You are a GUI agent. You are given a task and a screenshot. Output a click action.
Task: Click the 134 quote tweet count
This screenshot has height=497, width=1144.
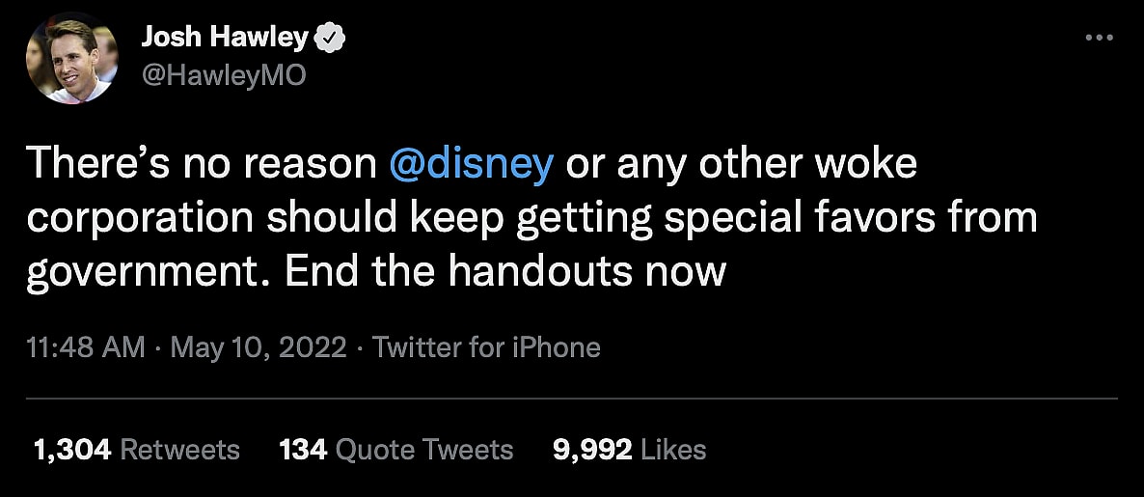coord(303,449)
